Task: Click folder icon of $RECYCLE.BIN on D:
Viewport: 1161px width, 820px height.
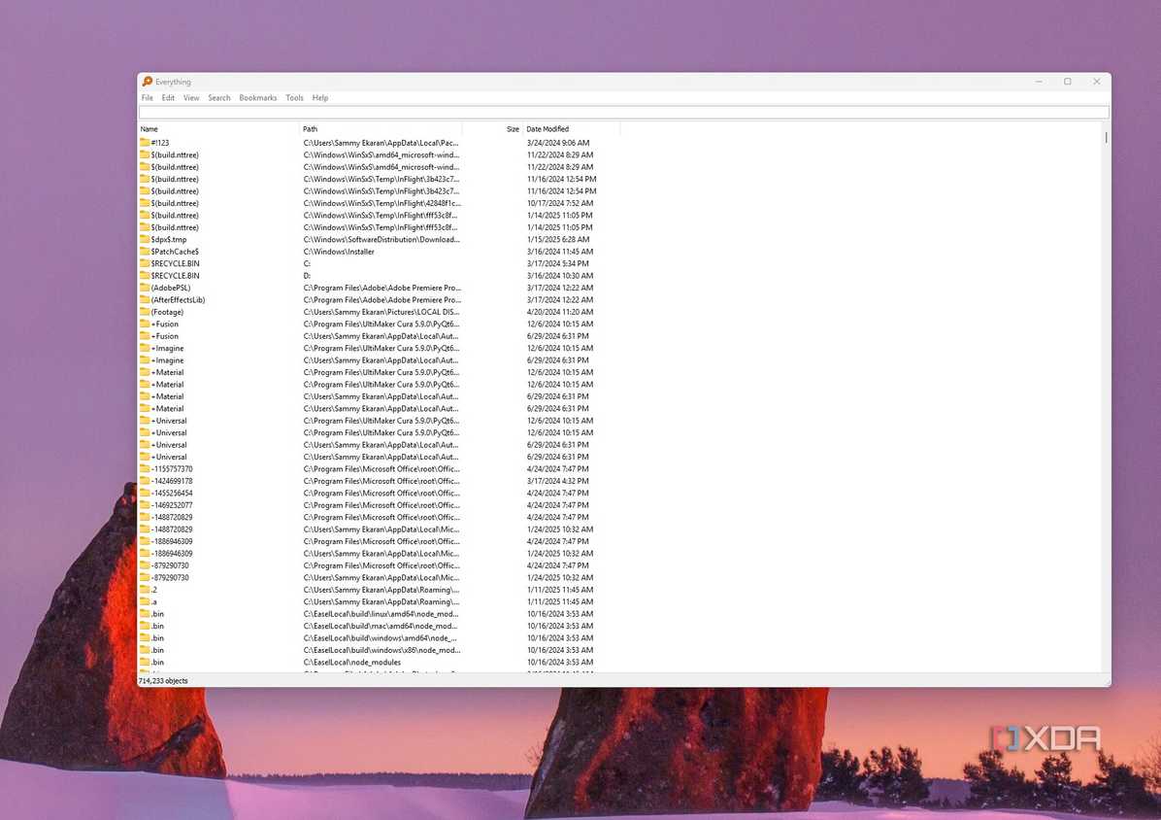Action: (x=145, y=276)
